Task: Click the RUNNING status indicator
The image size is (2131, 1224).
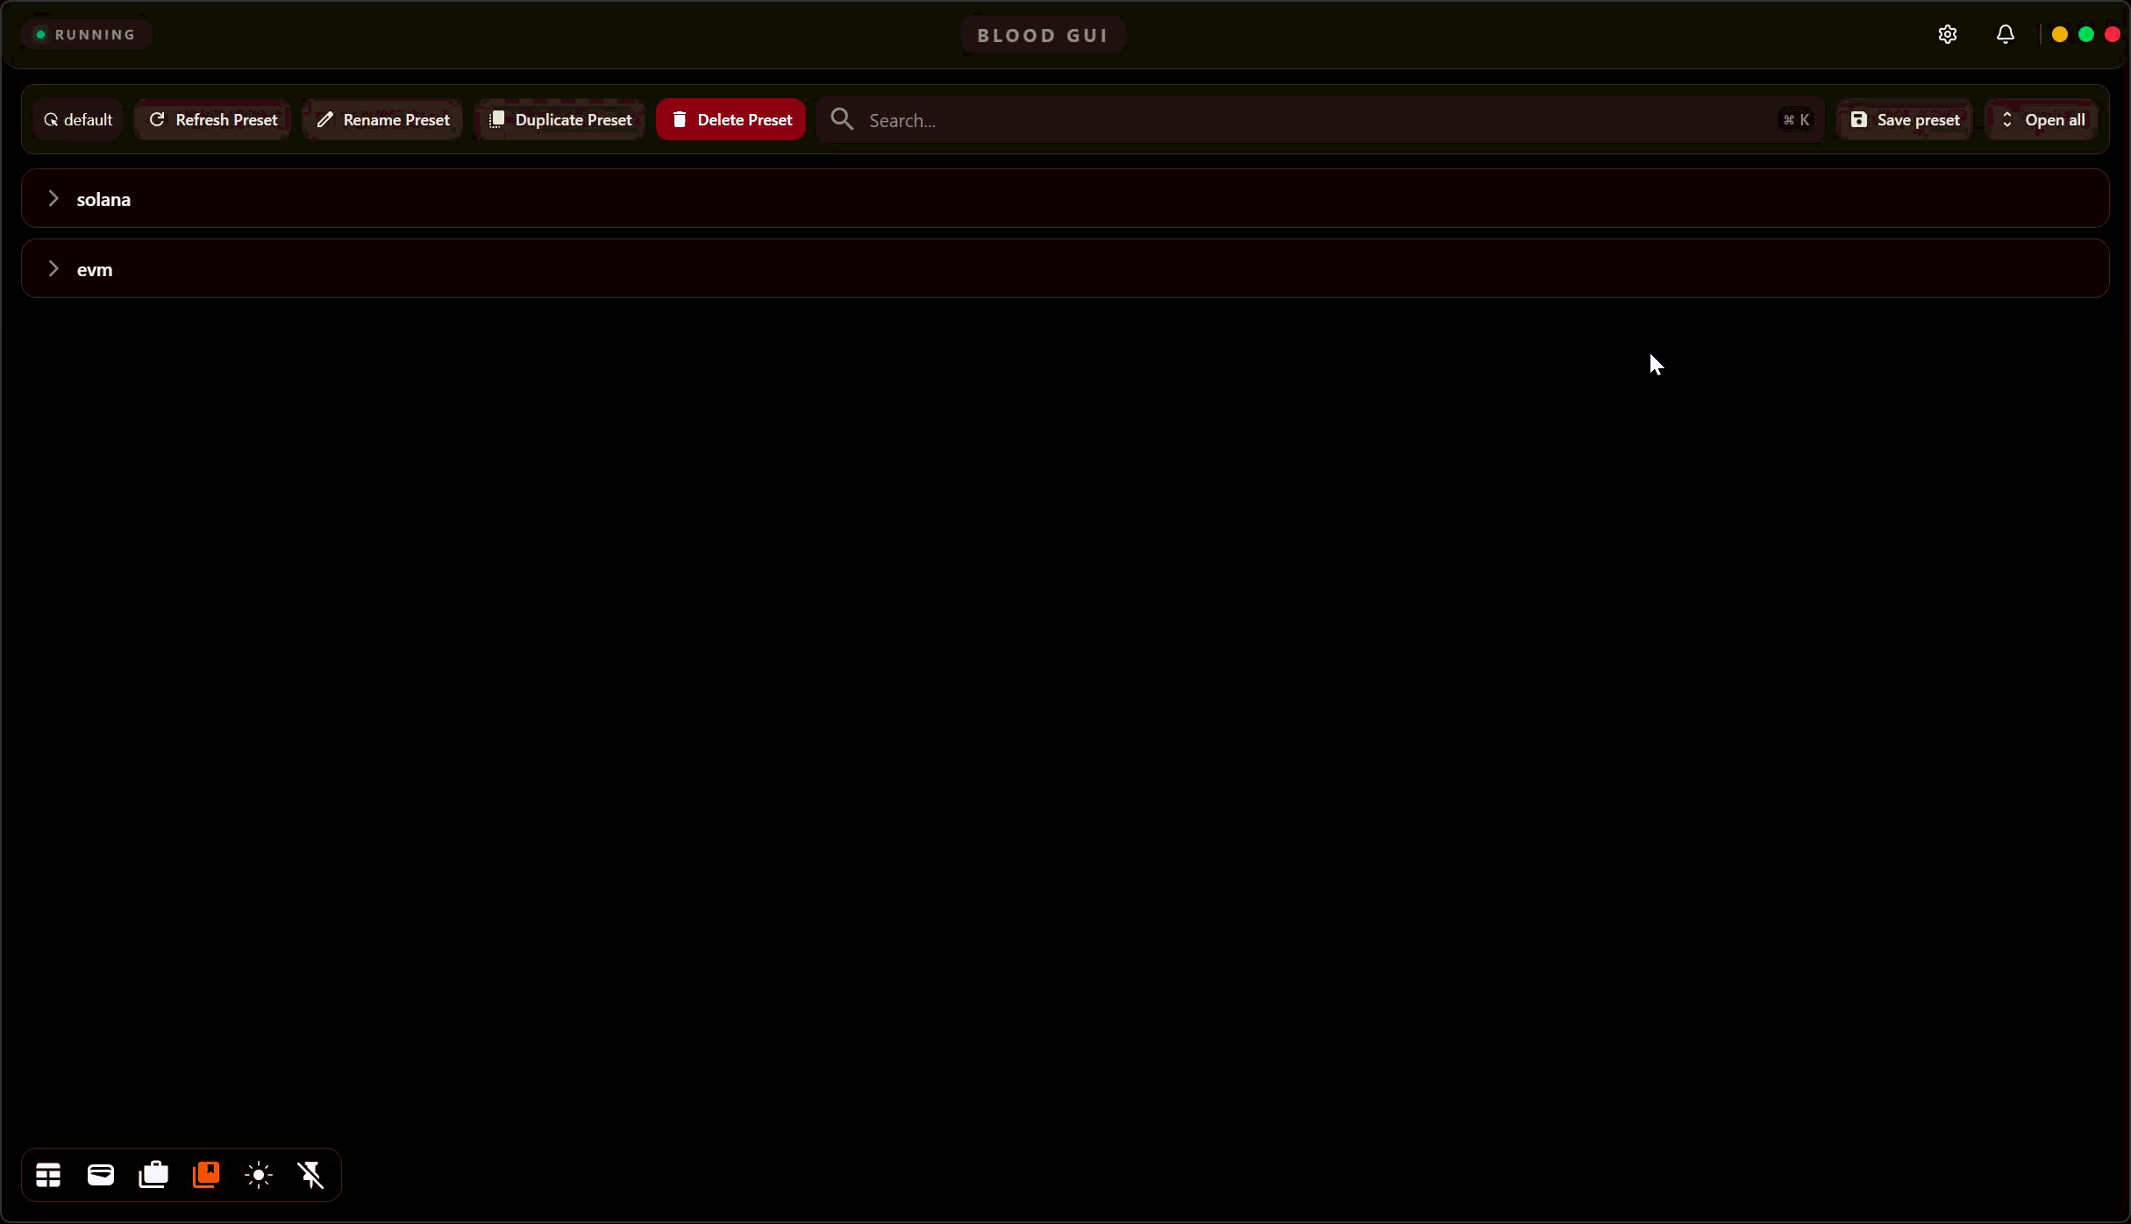Action: click(86, 34)
